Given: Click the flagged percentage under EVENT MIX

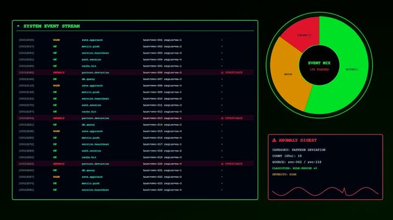Looking at the screenshot, I should tap(319, 70).
